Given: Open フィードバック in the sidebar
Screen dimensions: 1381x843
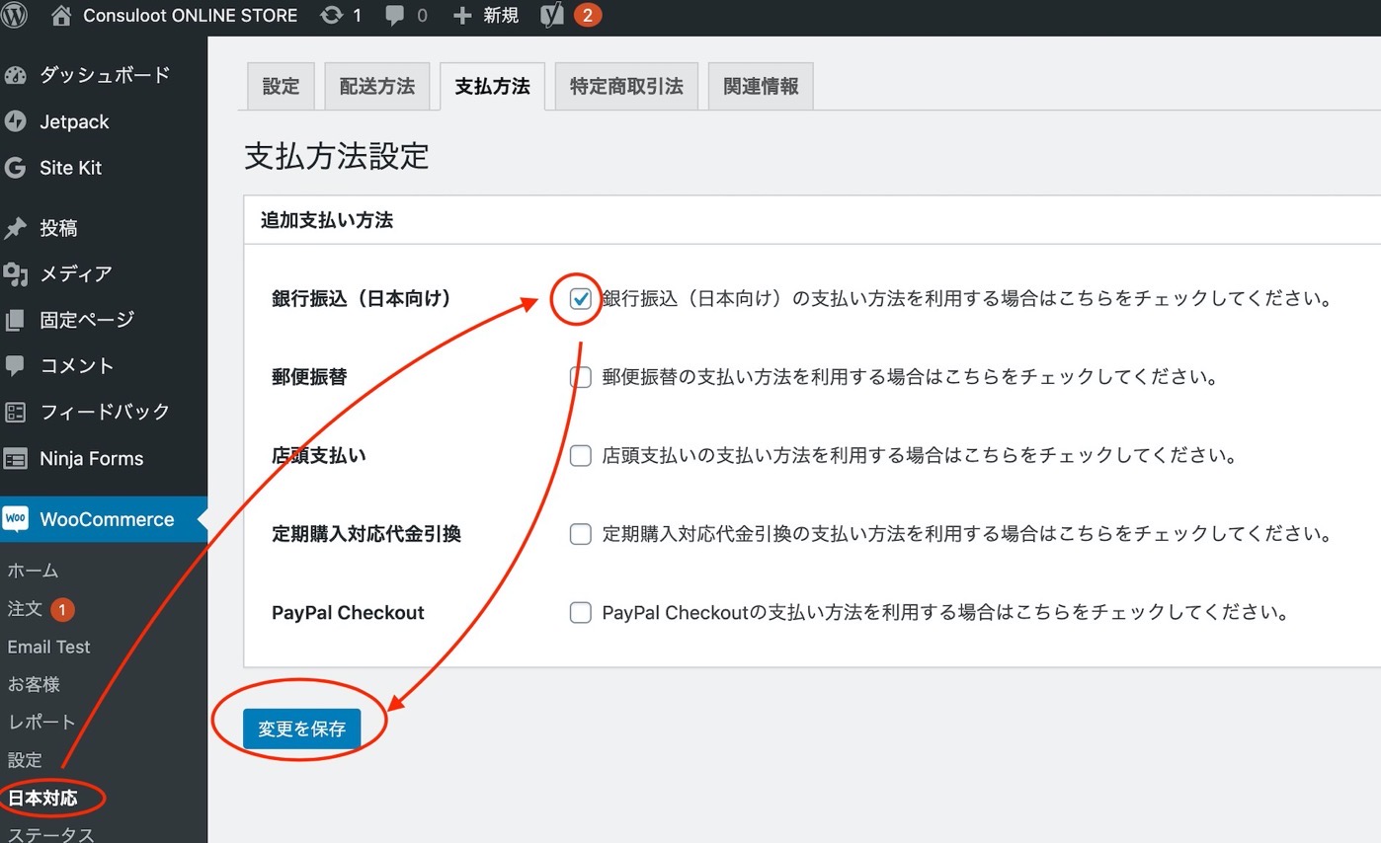Looking at the screenshot, I should (x=105, y=412).
